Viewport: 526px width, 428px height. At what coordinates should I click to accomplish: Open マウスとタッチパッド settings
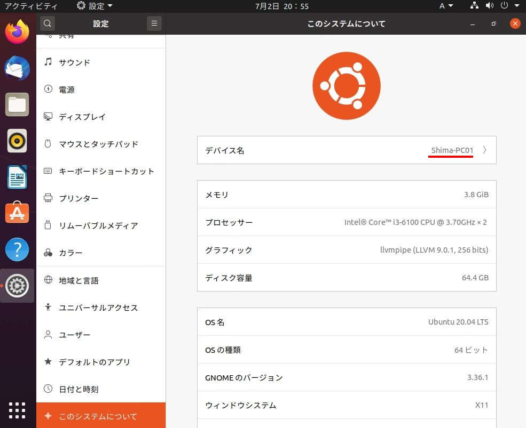pyautogui.click(x=101, y=144)
